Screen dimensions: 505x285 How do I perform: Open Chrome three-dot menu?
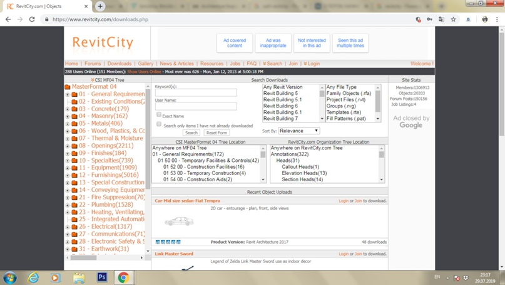click(x=497, y=19)
